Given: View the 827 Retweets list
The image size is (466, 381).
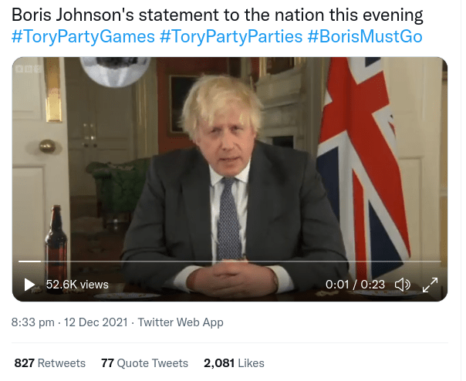Looking at the screenshot, I should click(x=50, y=362).
